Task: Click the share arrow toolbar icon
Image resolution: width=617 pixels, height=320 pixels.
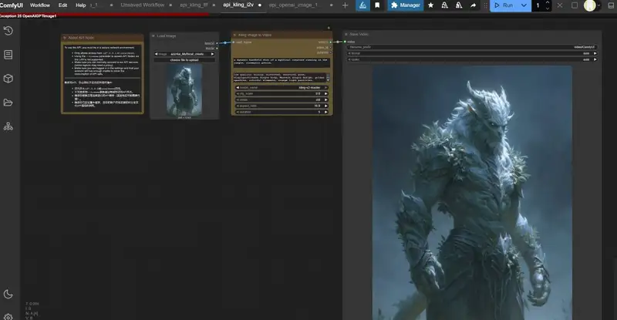Action: [x=473, y=5]
